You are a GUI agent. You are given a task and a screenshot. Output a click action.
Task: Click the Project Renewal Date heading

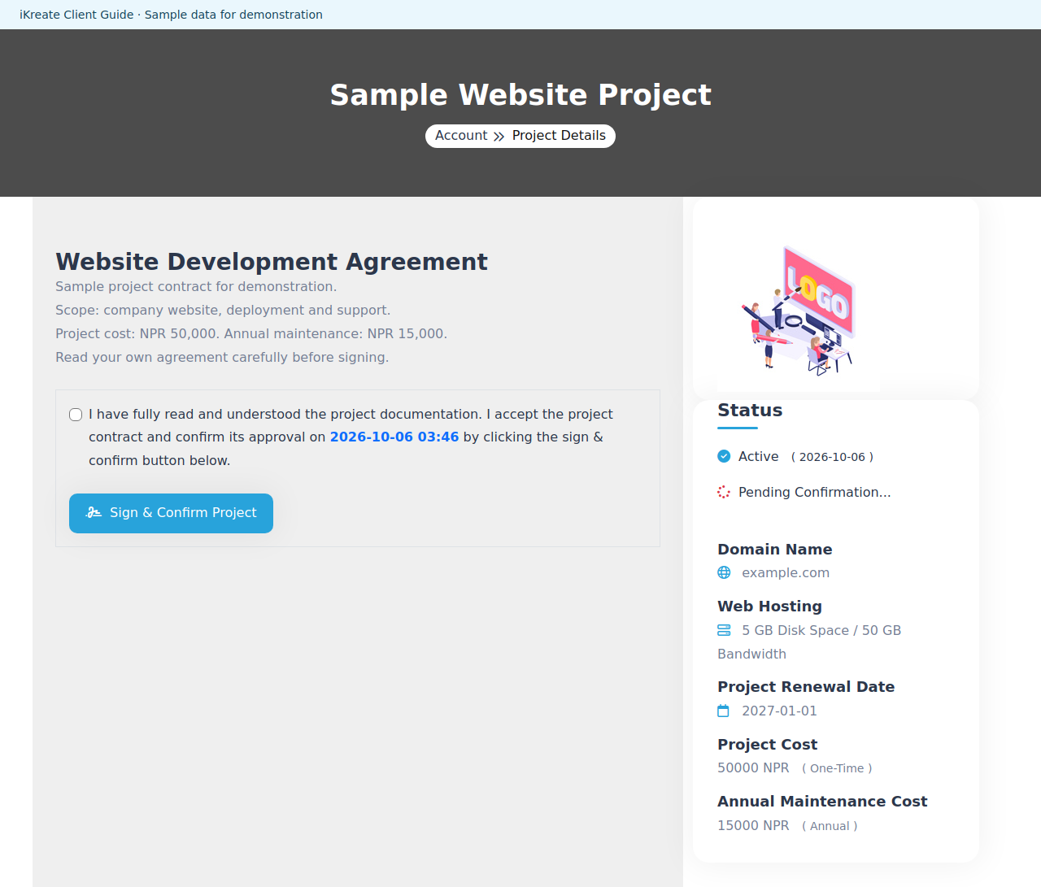(x=806, y=687)
